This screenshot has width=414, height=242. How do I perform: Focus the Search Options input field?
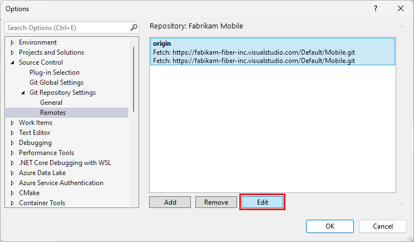pyautogui.click(x=67, y=27)
